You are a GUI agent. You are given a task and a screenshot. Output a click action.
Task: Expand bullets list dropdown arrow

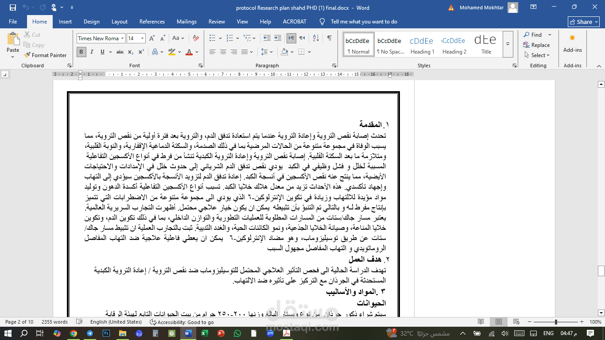point(220,38)
